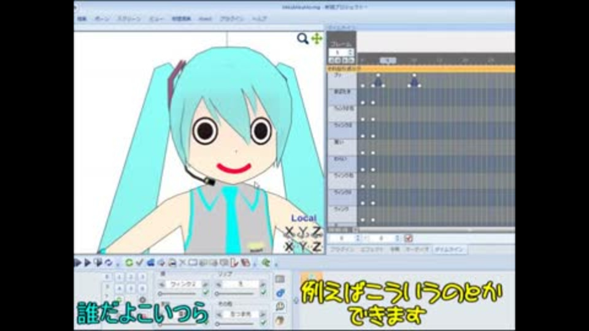Click the blue bone-link icon in morph sidebar

280,293
